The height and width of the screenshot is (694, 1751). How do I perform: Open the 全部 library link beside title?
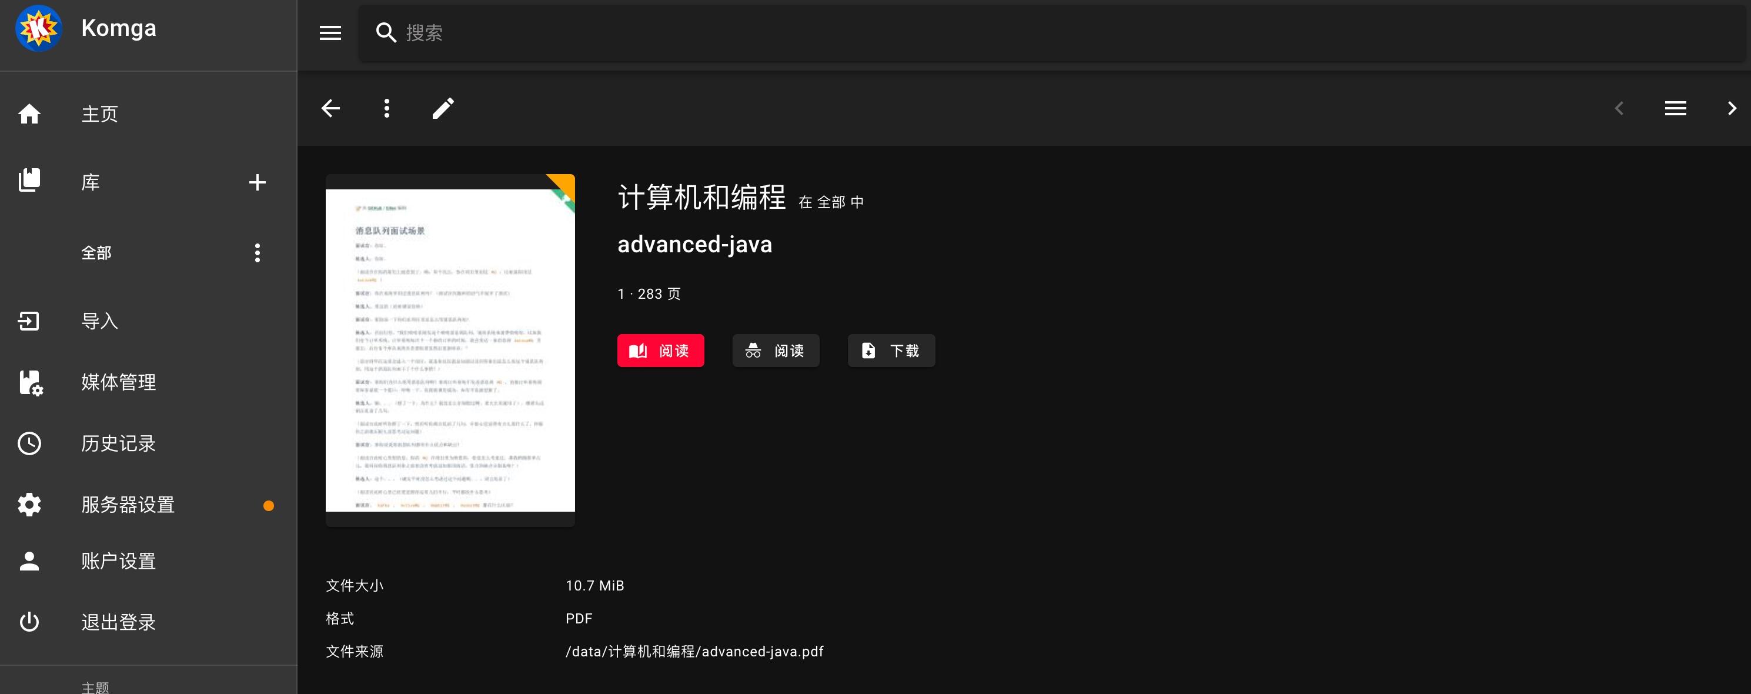(831, 202)
